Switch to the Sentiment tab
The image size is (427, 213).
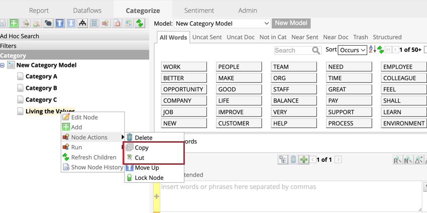[199, 10]
